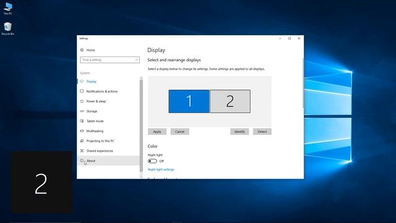Maximize the Settings window
This screenshot has width=396, height=223.
pyautogui.click(x=290, y=38)
